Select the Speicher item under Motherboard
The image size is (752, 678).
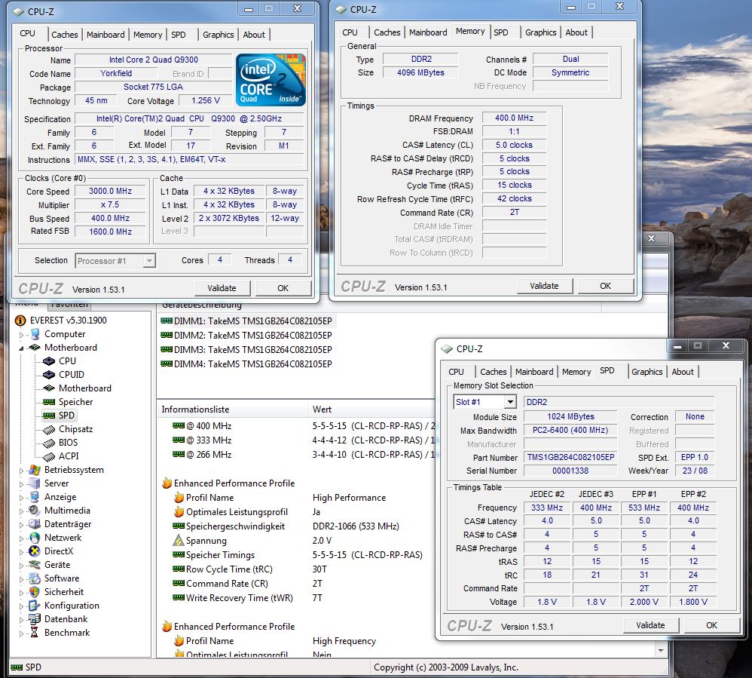pyautogui.click(x=75, y=402)
